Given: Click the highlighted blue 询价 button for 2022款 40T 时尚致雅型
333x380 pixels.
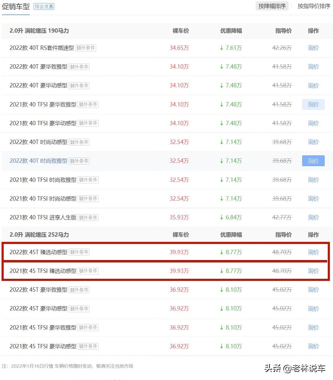Looking at the screenshot, I should click(x=313, y=161).
